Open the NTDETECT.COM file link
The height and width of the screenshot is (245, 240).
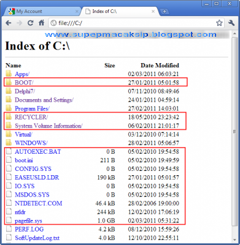(x=38, y=203)
